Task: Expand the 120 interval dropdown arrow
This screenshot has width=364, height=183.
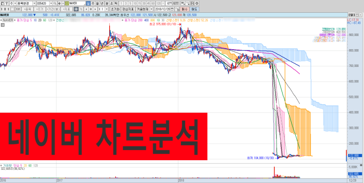Action: point(163,4)
